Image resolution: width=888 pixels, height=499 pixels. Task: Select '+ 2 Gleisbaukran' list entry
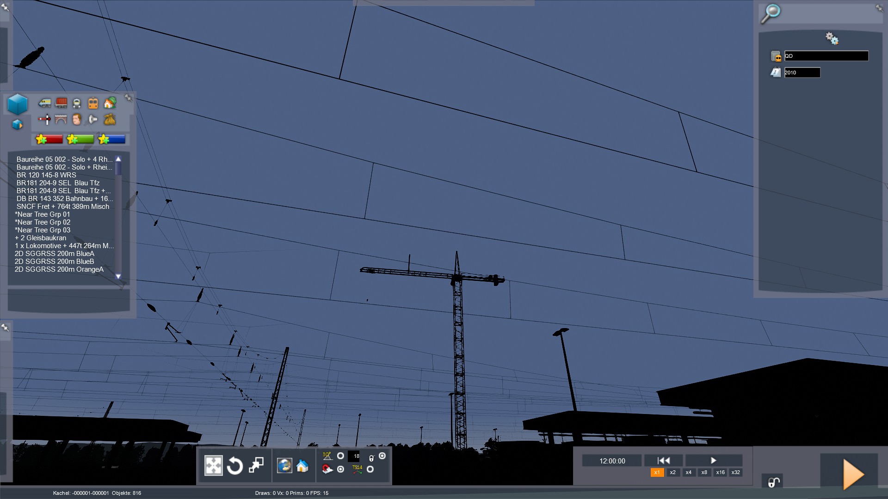click(x=41, y=238)
